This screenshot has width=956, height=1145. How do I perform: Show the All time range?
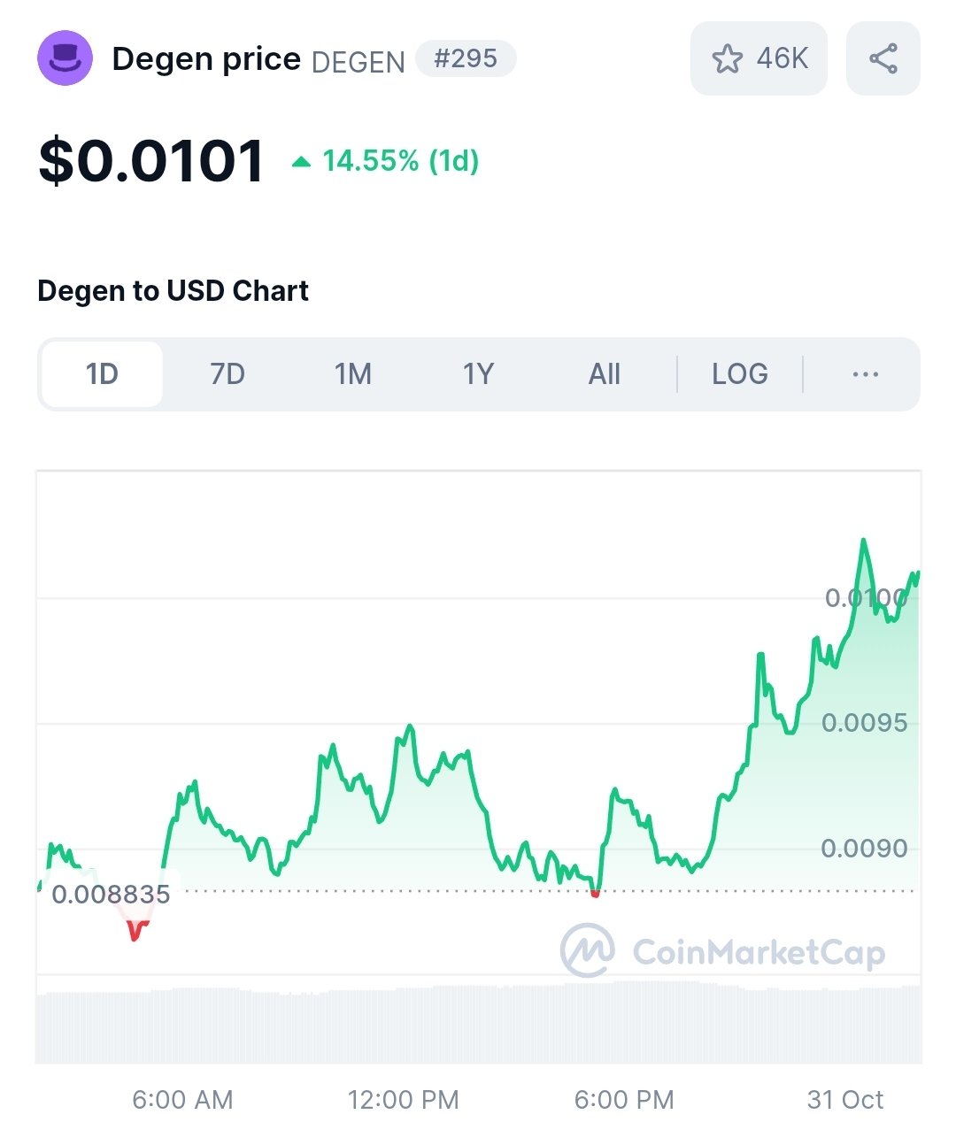click(605, 374)
